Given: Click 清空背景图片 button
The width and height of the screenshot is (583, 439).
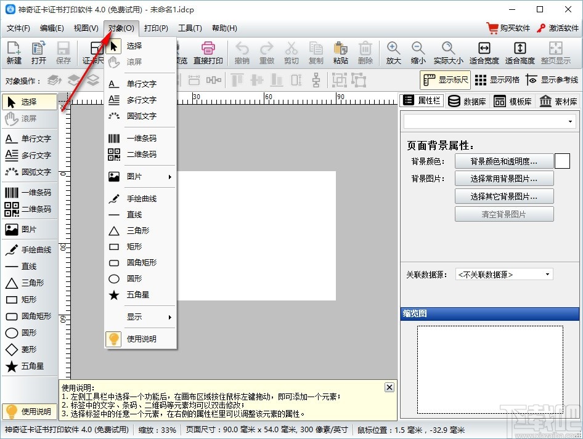Looking at the screenshot, I should pos(504,214).
